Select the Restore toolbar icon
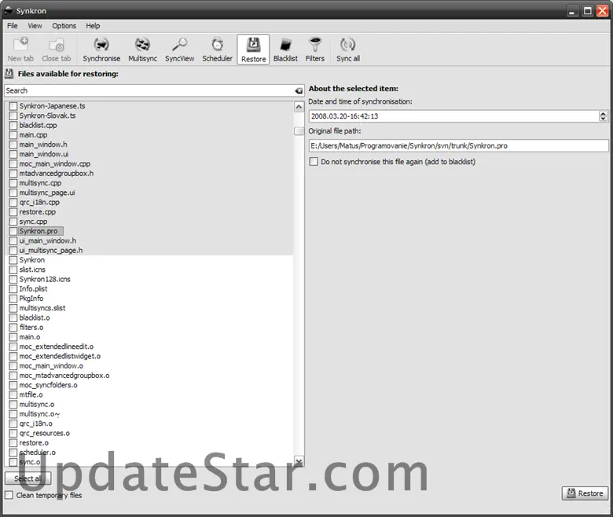The image size is (613, 517). pos(253,49)
